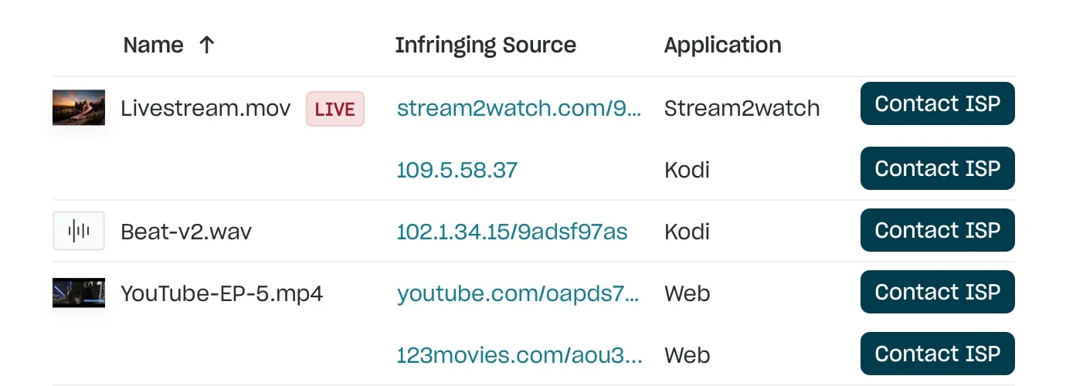Sort by the Name column header
This screenshot has height=386, width=1066.
click(153, 45)
